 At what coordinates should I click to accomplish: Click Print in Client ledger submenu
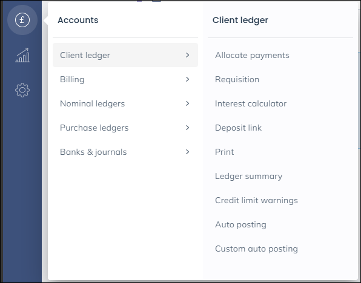tap(225, 152)
